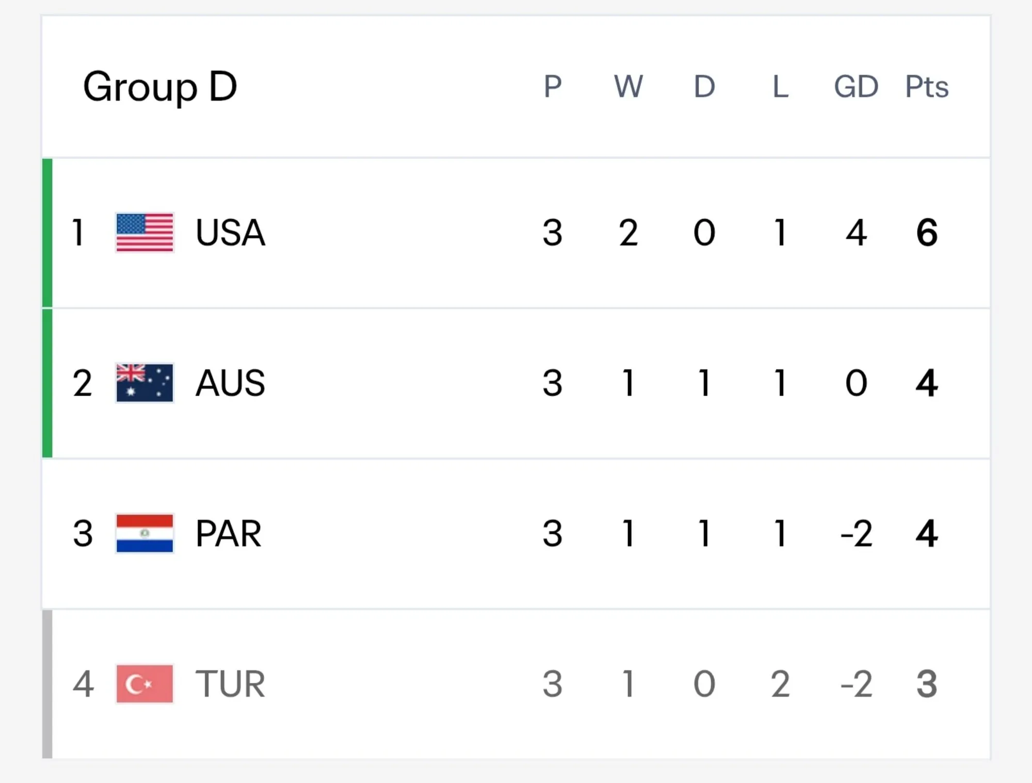Click the rank number 2 for AUS
1032x783 pixels.
click(x=83, y=383)
